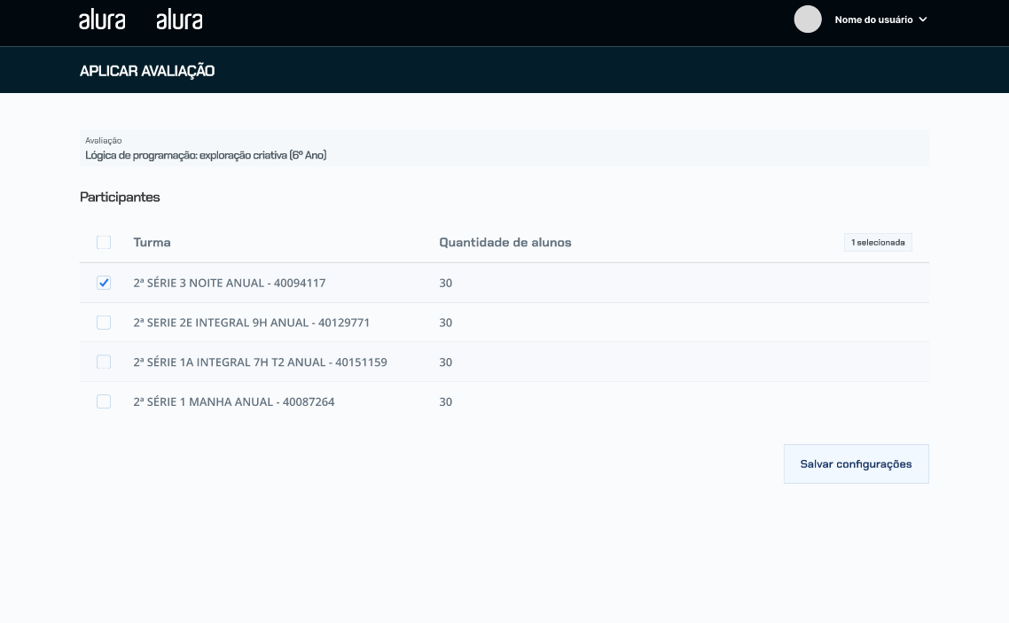
Task: Select class name ending in 40129771
Action: (x=251, y=323)
